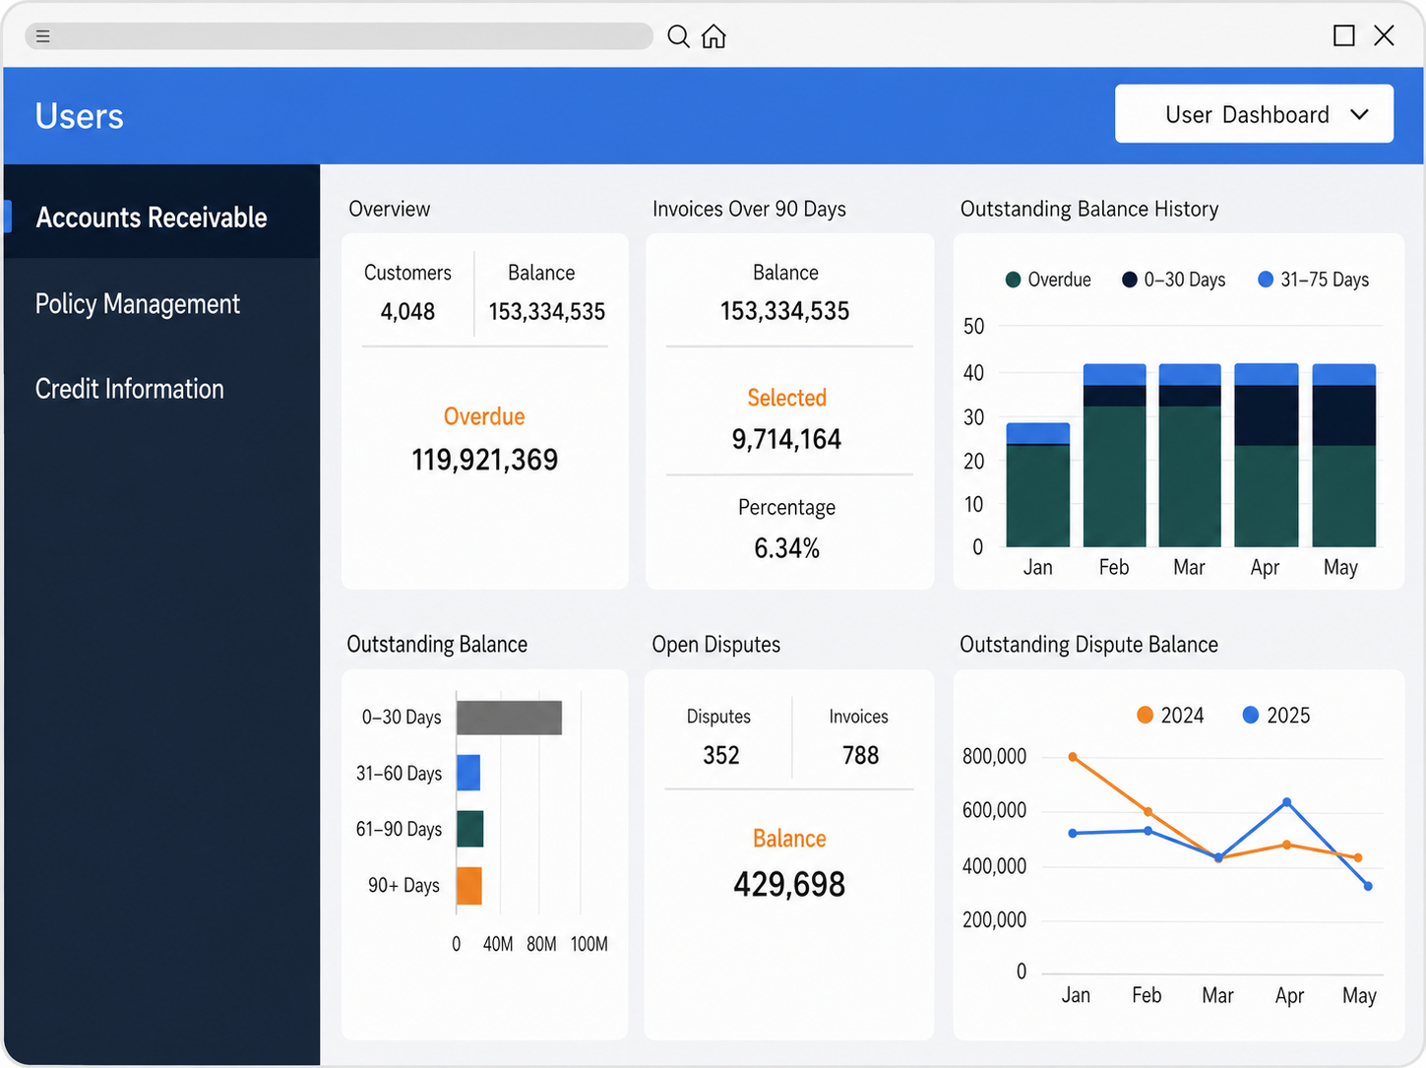1426x1068 pixels.
Task: Click the Overview section heading
Action: 390,209
